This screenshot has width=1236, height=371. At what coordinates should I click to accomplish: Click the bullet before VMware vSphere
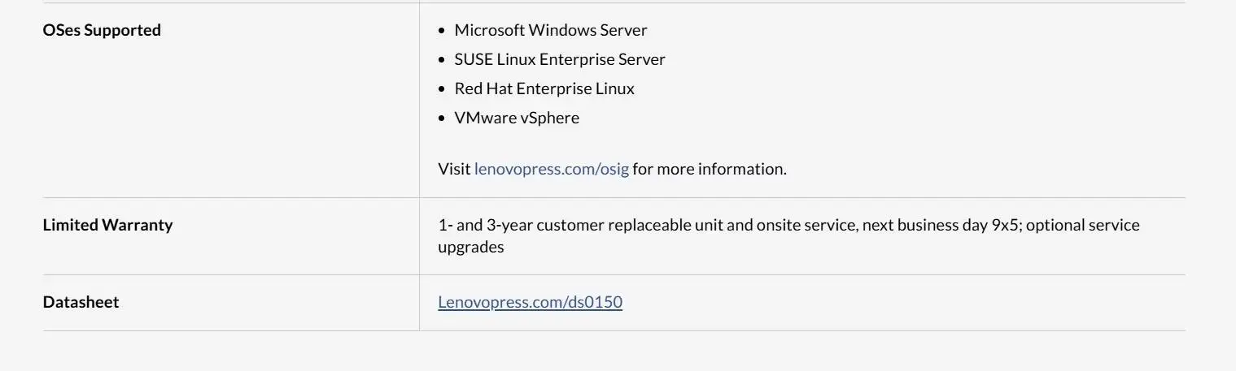coord(442,119)
